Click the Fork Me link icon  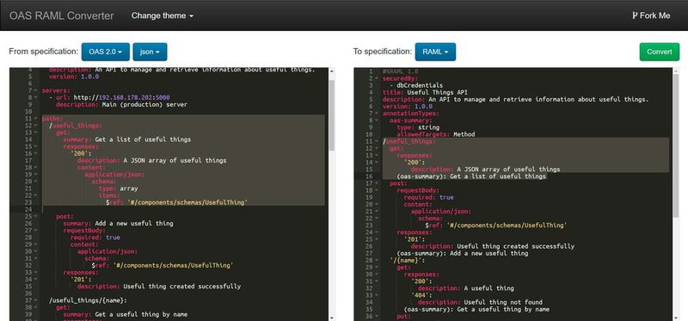click(x=635, y=15)
